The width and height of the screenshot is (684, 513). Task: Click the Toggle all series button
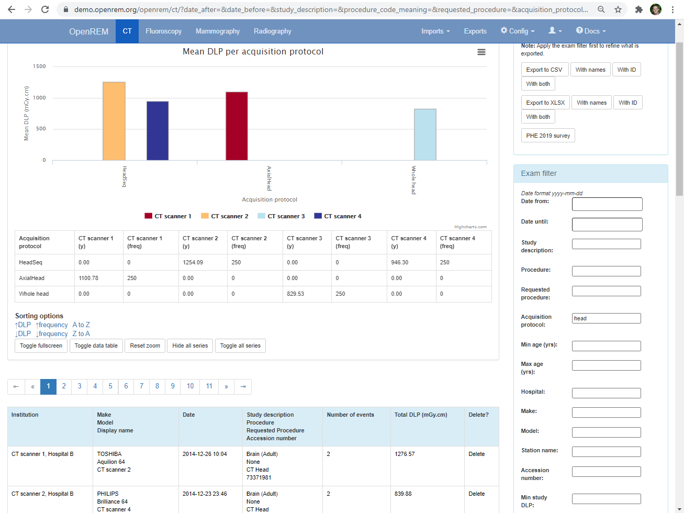(x=240, y=345)
